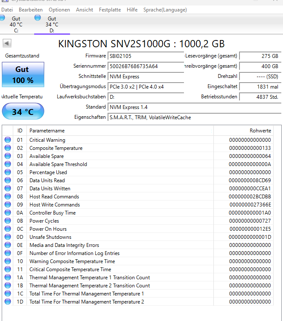Click the Drehzahl value ---- (SSD)
The image size is (283, 321).
(x=260, y=77)
